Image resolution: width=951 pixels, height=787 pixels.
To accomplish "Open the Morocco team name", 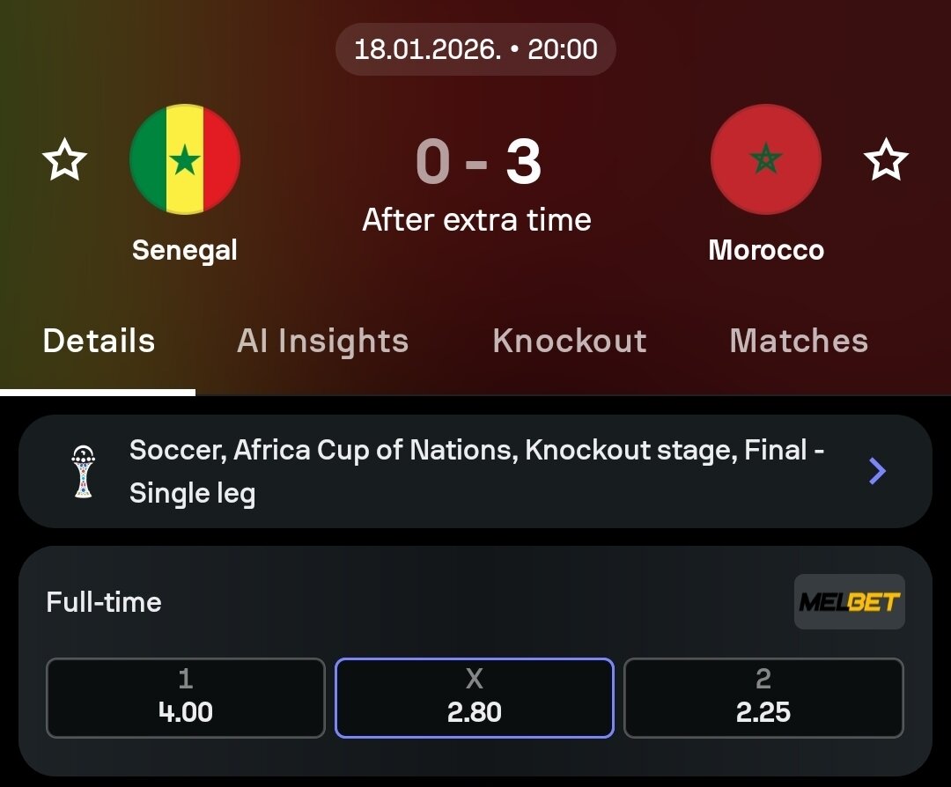I will pos(766,250).
